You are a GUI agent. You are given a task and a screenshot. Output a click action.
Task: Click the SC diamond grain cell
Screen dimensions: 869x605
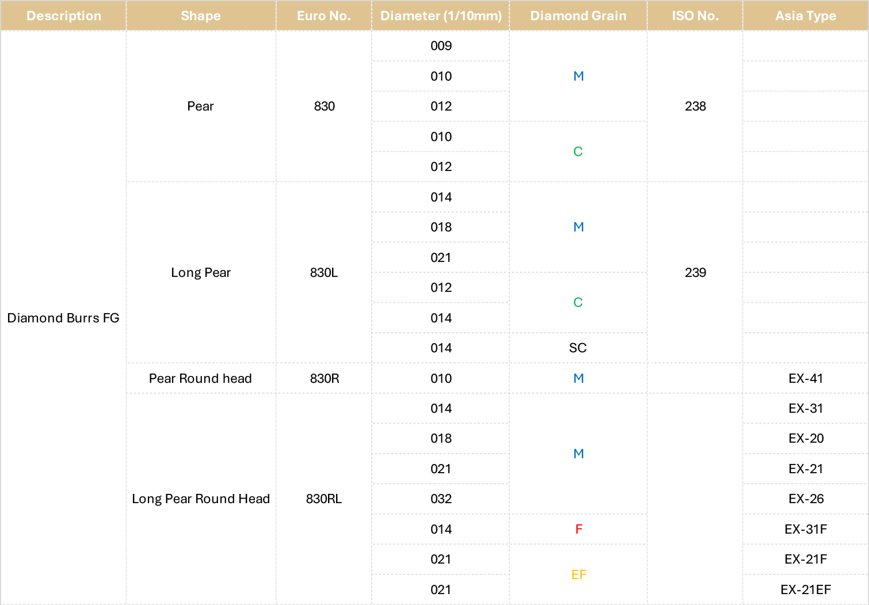[x=578, y=348]
